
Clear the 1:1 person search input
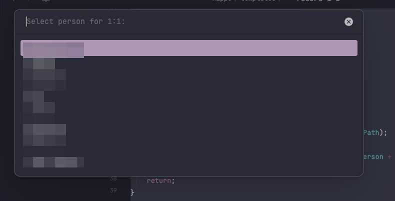click(348, 21)
